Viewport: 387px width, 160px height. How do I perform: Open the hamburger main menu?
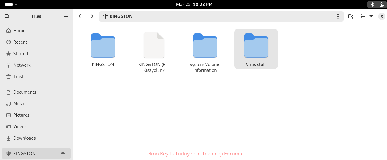(x=66, y=16)
